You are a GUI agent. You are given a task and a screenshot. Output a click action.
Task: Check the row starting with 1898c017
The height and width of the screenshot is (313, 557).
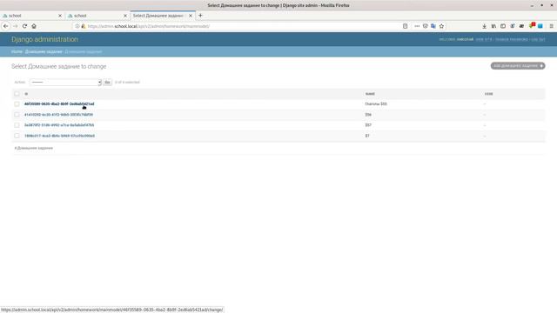(x=17, y=136)
